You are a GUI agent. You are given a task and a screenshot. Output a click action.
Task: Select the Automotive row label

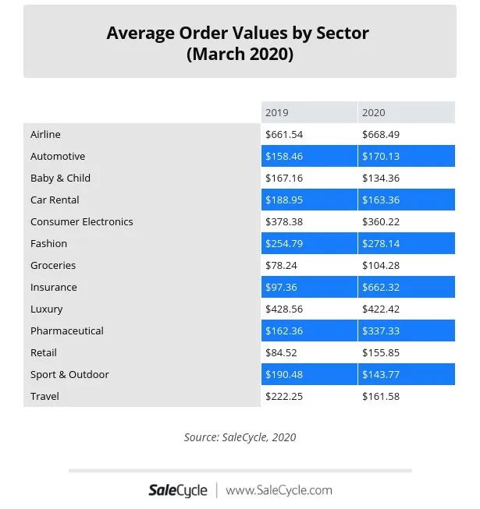(58, 157)
